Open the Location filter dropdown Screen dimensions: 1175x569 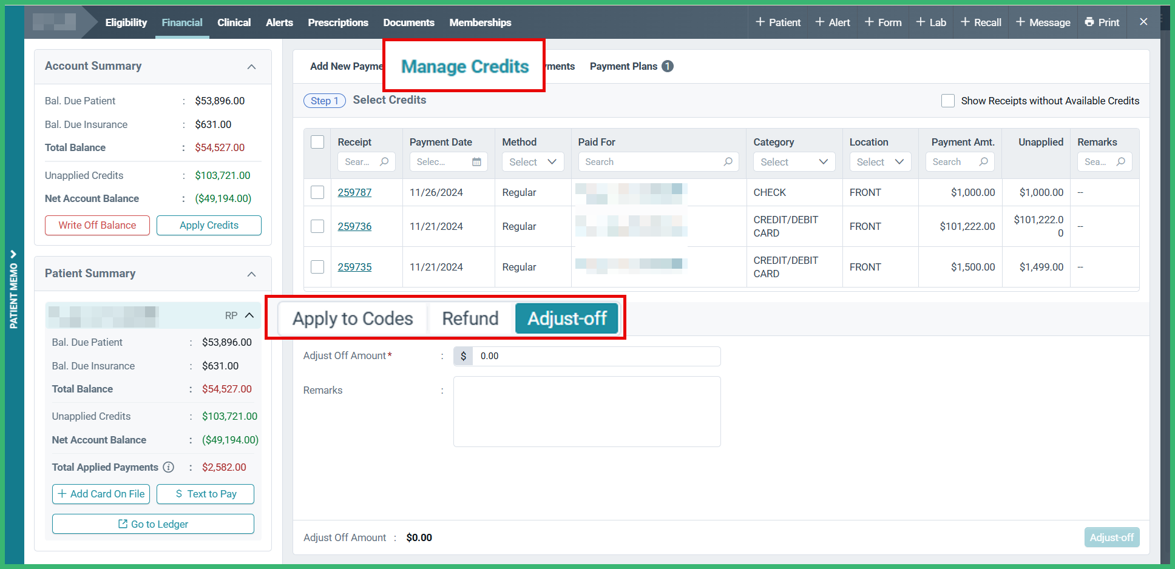879,161
